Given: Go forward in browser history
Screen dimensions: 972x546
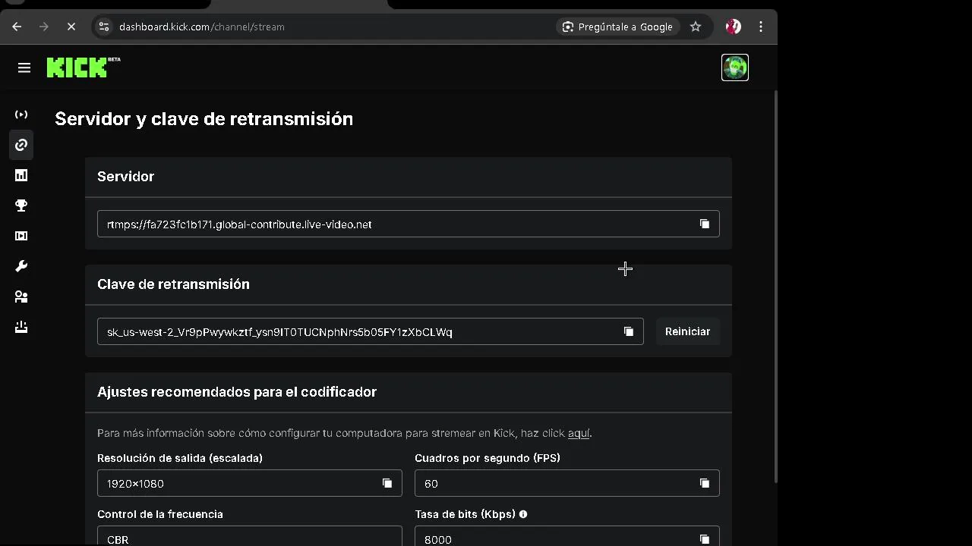Looking at the screenshot, I should (44, 27).
